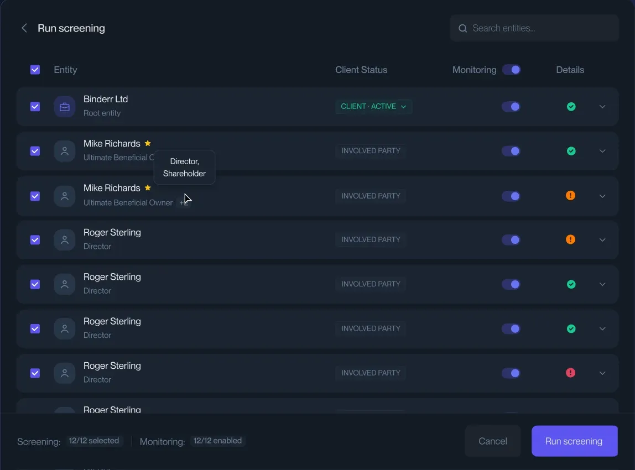Turn off monitoring for Binderr Ltd
Viewport: 635px width, 470px height.
click(x=511, y=107)
